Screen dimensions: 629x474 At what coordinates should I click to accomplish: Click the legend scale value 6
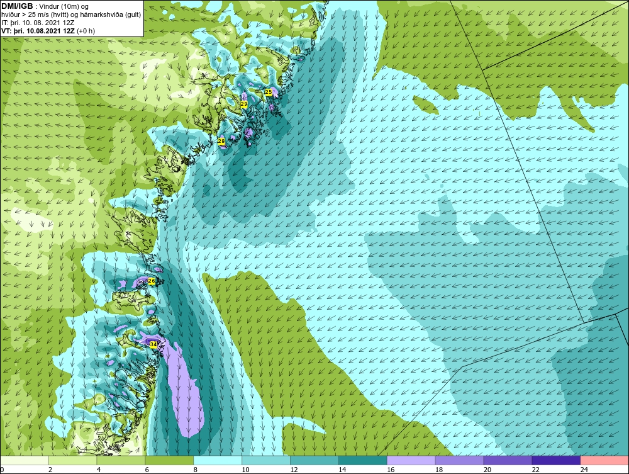point(147,470)
